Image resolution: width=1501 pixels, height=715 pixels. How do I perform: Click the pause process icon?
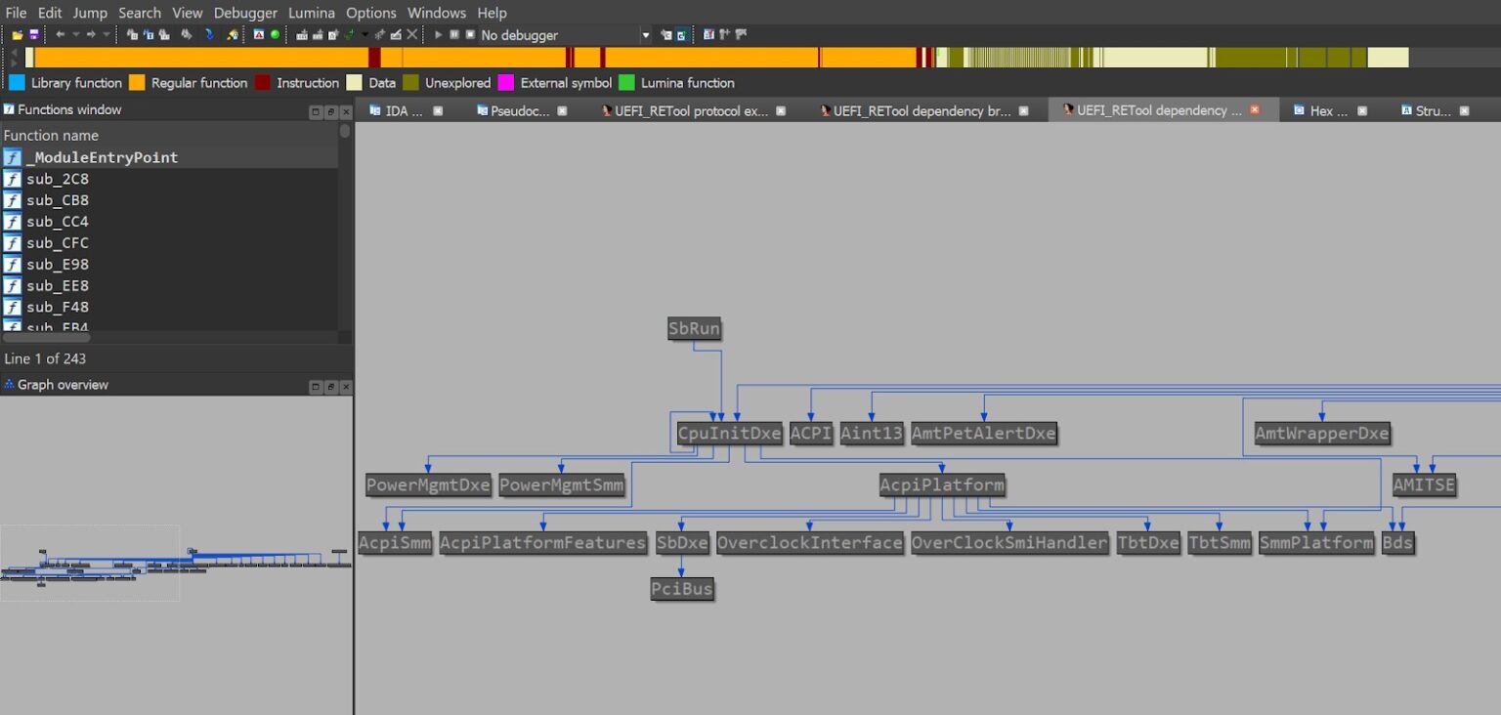(x=454, y=35)
